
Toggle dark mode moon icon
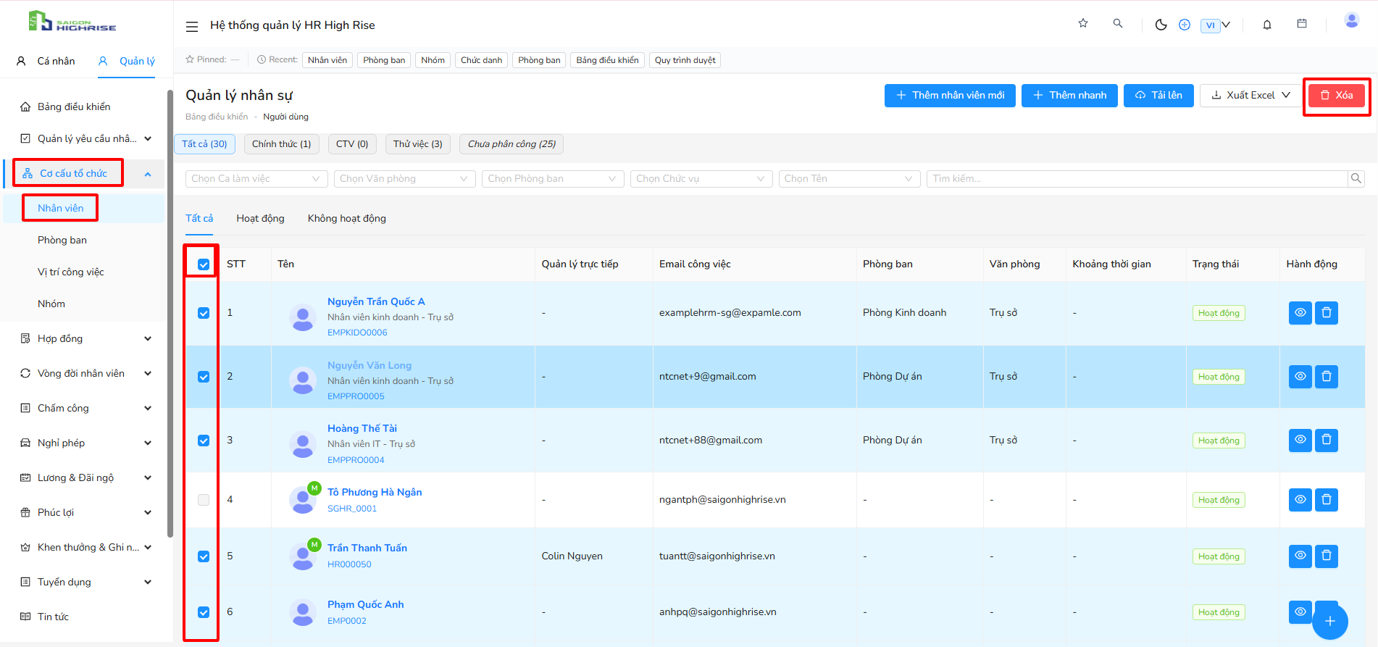tap(1161, 25)
